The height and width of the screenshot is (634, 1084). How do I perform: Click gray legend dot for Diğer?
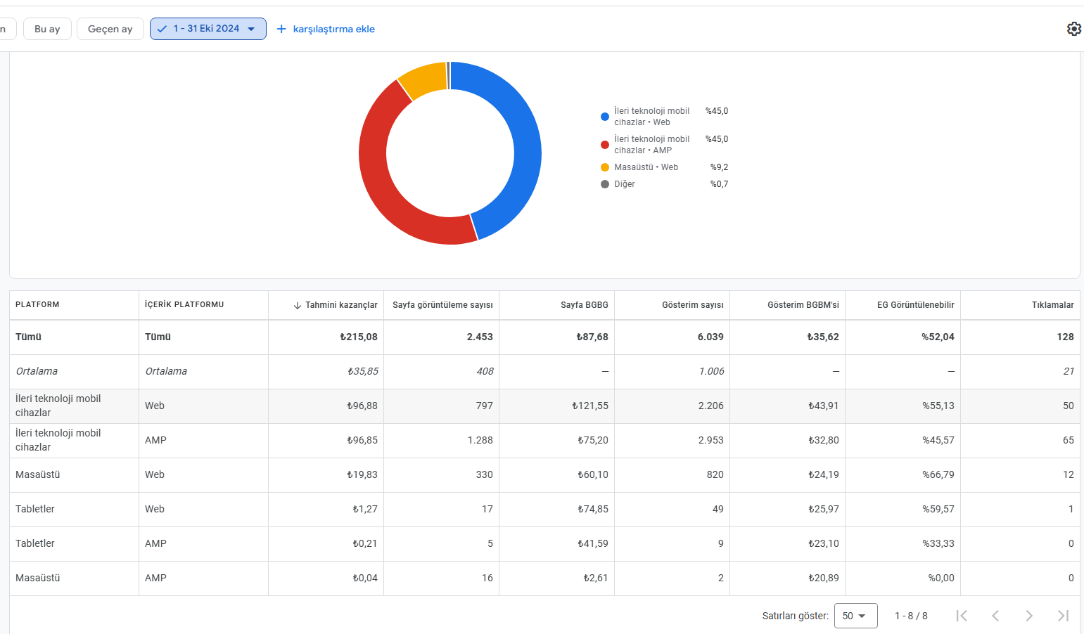coord(605,184)
